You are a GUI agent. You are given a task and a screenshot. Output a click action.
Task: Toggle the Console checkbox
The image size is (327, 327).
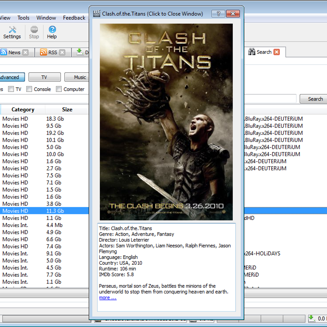click(29, 89)
